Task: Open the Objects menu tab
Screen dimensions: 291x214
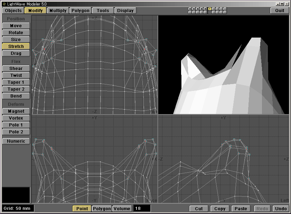Action: pyautogui.click(x=13, y=11)
